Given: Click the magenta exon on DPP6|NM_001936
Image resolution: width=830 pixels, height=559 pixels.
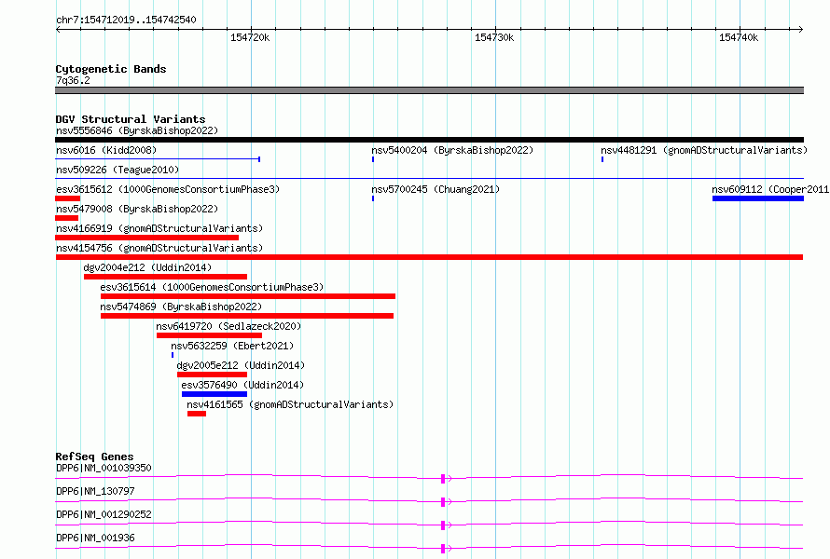Looking at the screenshot, I should click(x=443, y=549).
